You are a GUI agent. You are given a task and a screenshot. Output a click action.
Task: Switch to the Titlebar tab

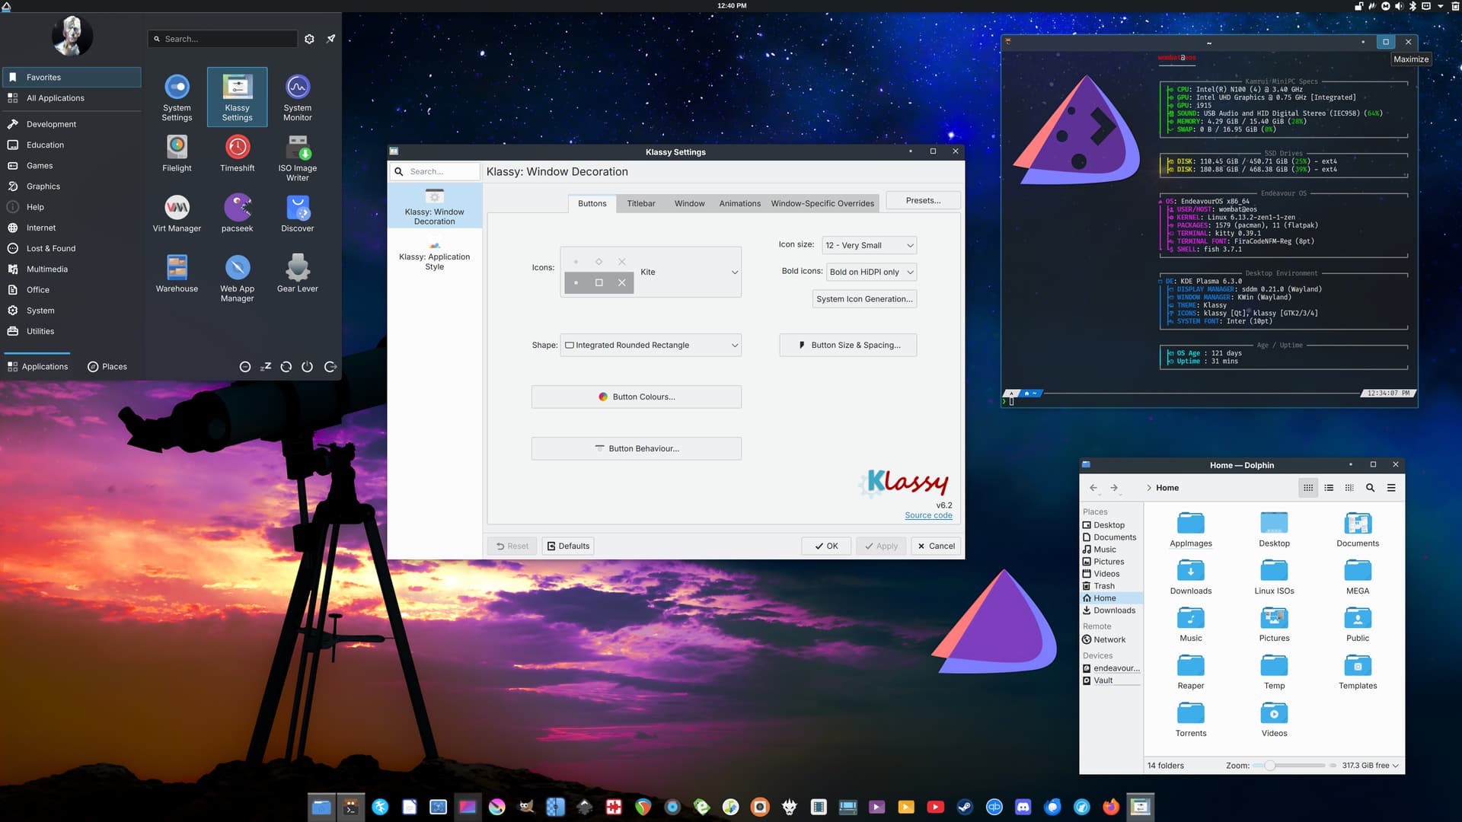click(640, 203)
